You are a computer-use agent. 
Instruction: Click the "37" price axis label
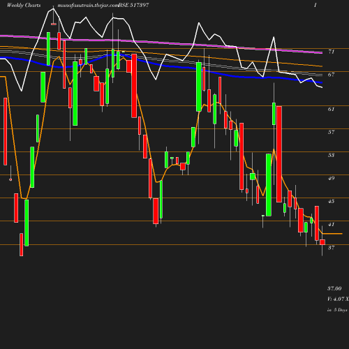(332, 248)
